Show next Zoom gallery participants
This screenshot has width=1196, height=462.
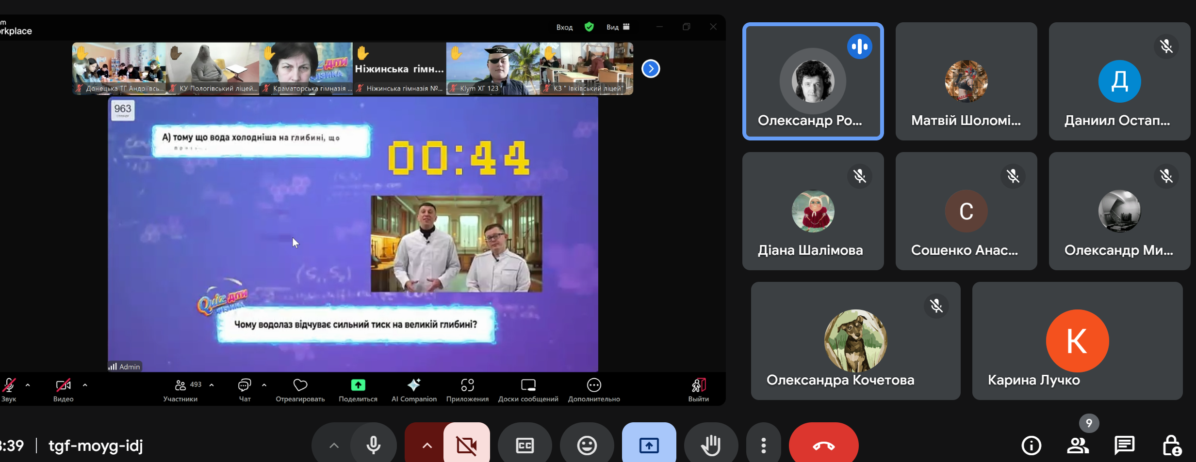[651, 69]
